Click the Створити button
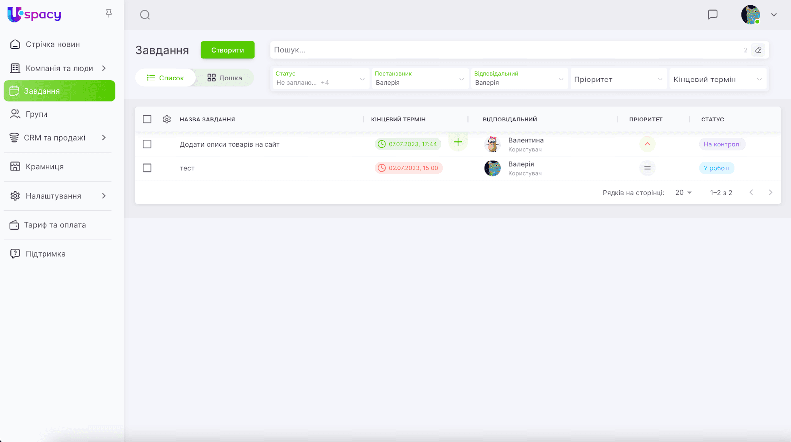This screenshot has height=442, width=791. pyautogui.click(x=227, y=50)
